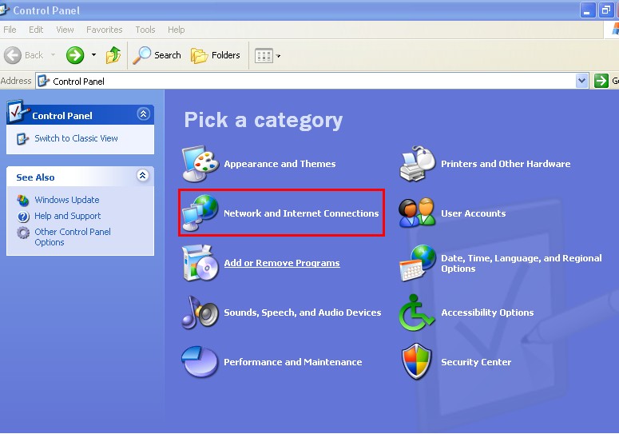Screen dimensions: 619x434
Task: Open the View menu
Action: tap(65, 30)
